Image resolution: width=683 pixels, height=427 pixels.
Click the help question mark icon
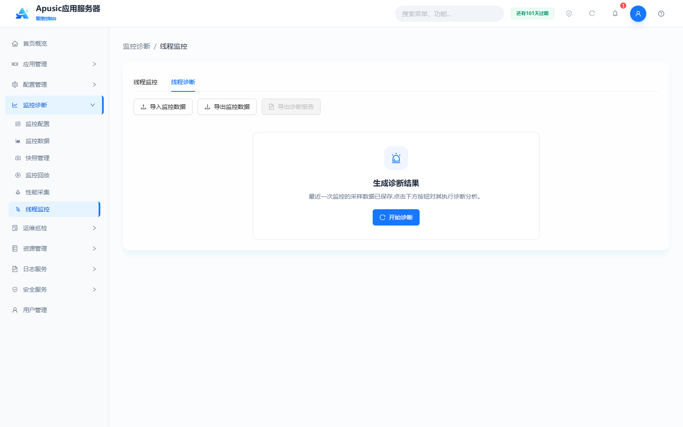(x=661, y=14)
